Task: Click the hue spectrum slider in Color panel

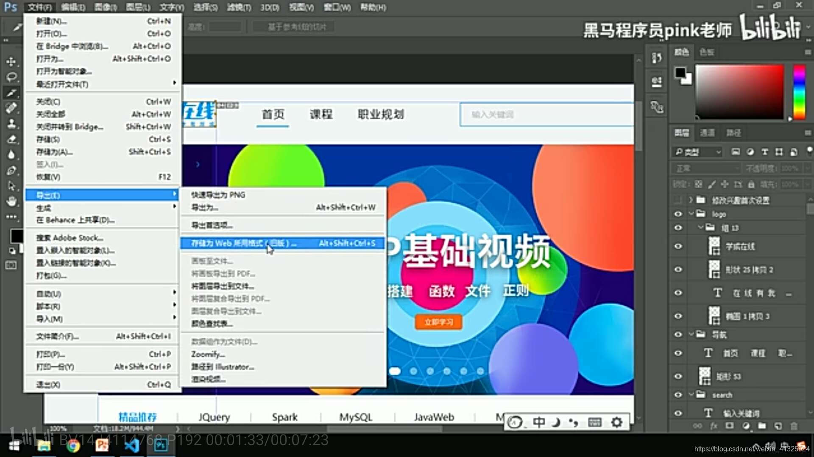Action: point(799,92)
